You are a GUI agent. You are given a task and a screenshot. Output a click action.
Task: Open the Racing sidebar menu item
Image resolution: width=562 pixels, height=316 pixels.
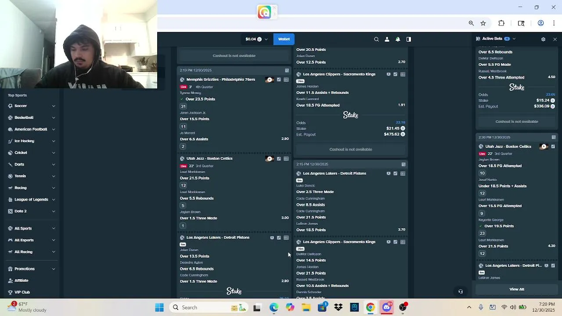tap(32, 188)
